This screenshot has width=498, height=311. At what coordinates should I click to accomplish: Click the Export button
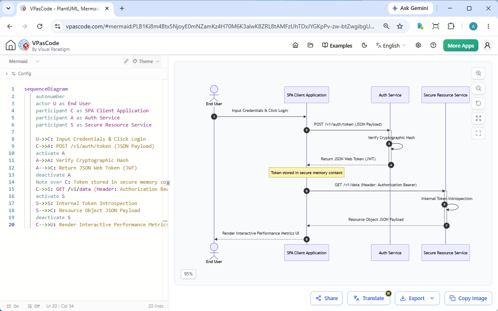412,298
